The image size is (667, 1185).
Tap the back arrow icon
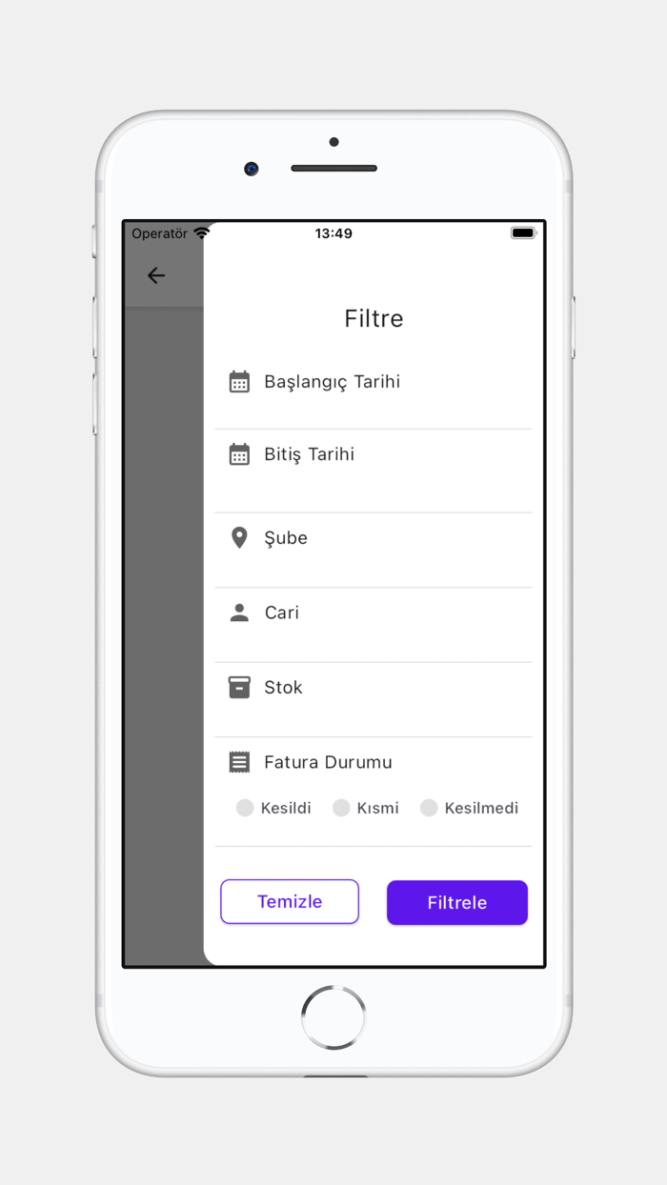point(156,275)
